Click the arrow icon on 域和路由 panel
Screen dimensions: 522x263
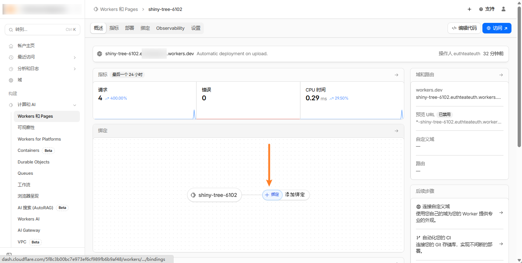[501, 75]
